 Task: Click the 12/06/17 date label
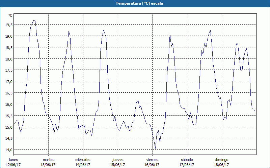pos(13,165)
